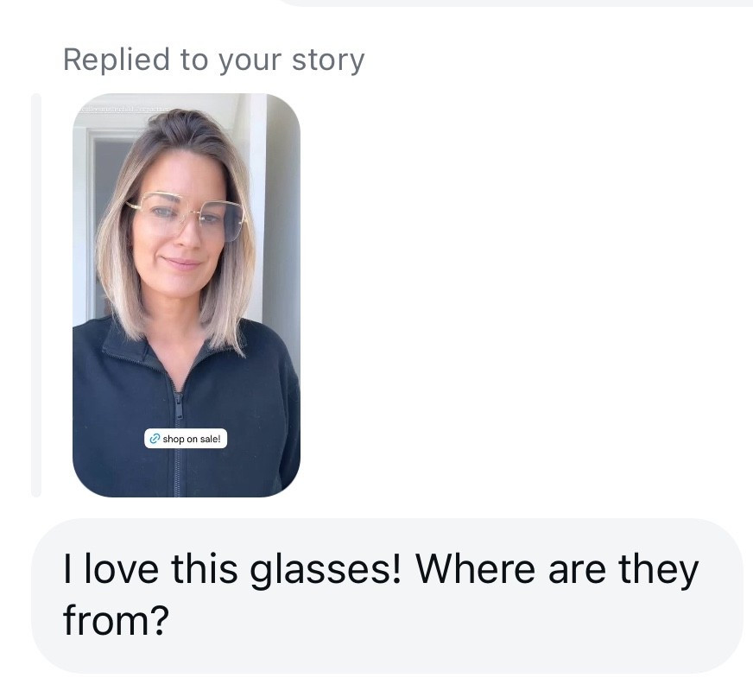
Task: Select the paperclip-style link symbol on the story
Action: pos(155,439)
